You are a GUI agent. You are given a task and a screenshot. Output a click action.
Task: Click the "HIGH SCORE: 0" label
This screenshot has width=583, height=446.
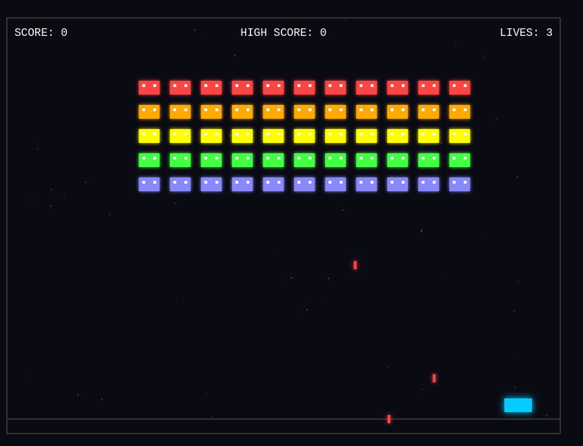[284, 32]
